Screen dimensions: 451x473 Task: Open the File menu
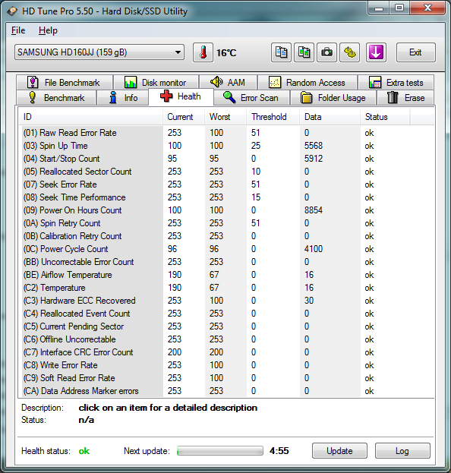tap(18, 30)
